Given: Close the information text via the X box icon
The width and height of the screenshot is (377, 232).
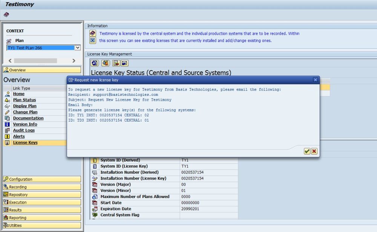Looking at the screenshot, I should click(93, 40).
